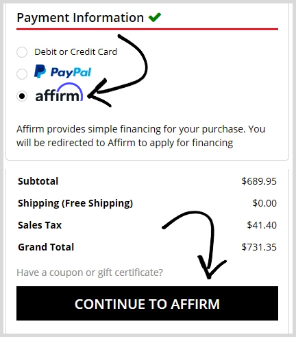Click the selected Affirm radio button

click(22, 96)
